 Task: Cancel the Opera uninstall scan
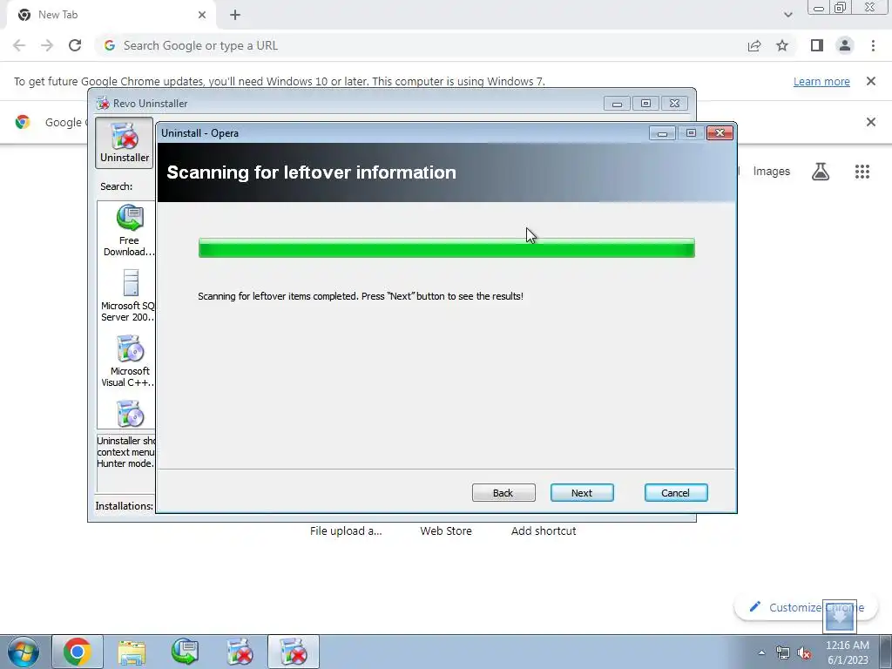675,493
